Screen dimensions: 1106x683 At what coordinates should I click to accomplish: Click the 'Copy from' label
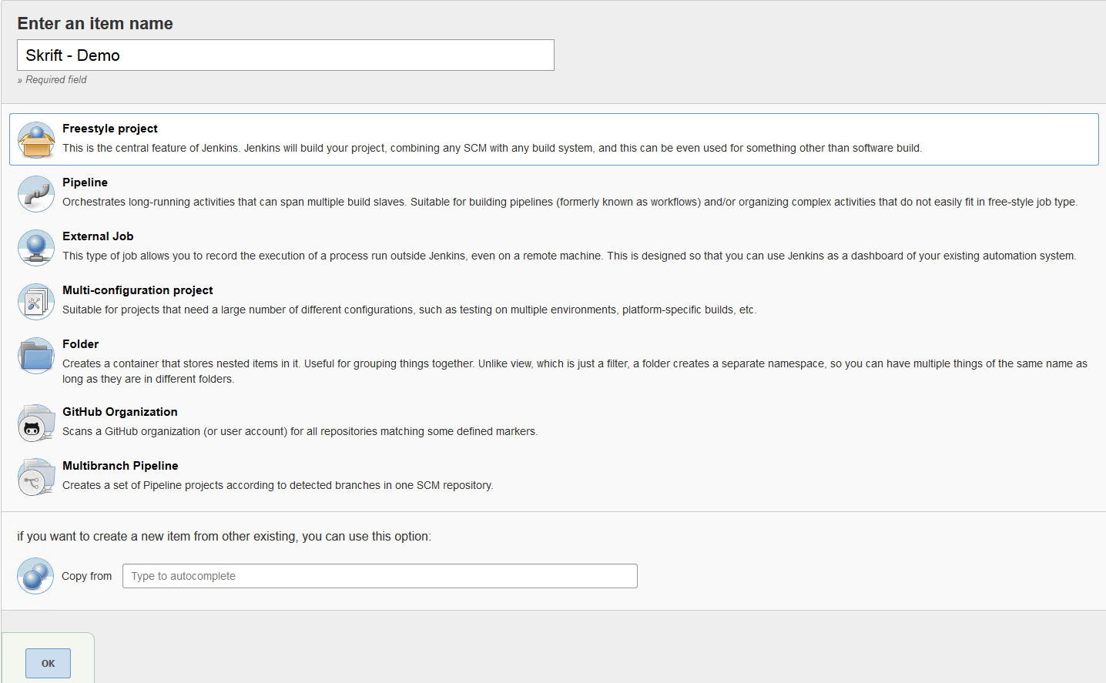click(x=87, y=576)
